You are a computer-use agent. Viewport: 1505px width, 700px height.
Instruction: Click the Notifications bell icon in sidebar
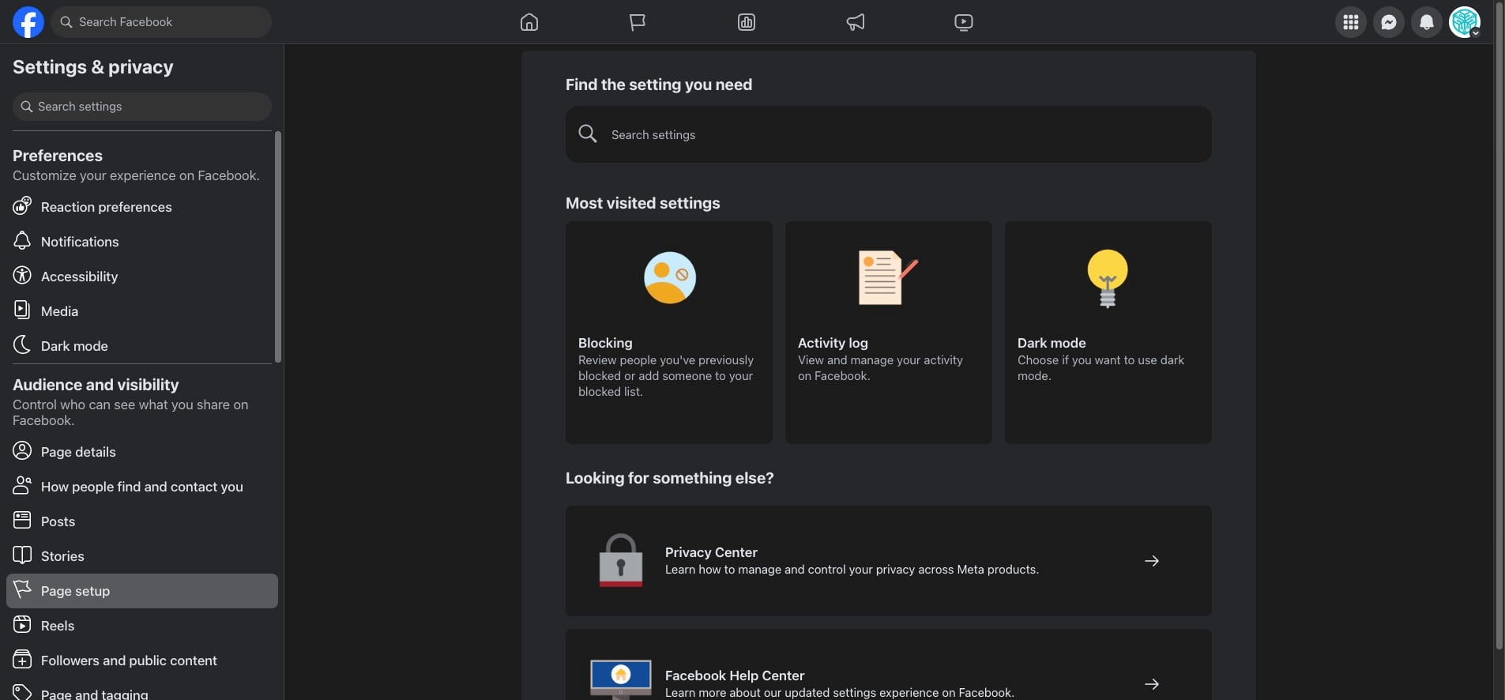22,241
